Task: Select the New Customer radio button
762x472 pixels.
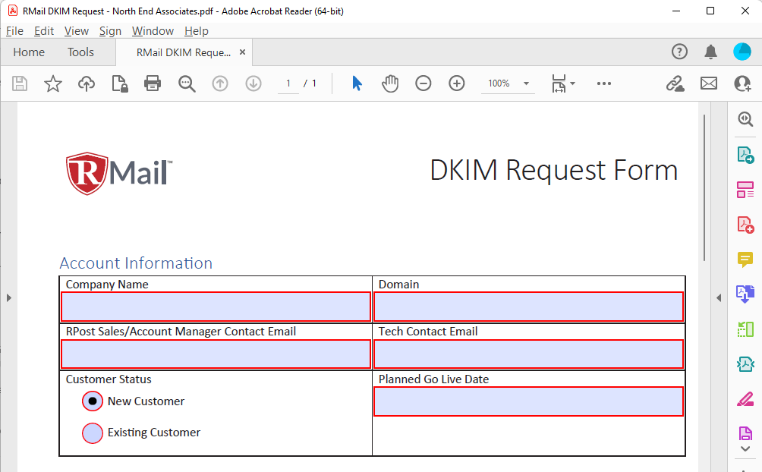Action: click(92, 401)
